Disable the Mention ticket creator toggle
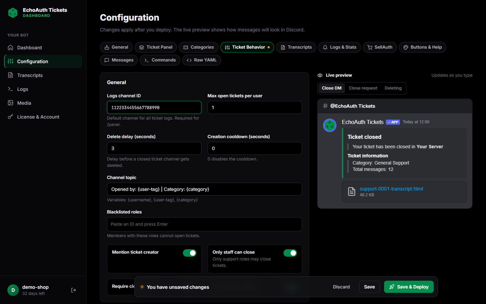The height and width of the screenshot is (304, 486). click(190, 253)
